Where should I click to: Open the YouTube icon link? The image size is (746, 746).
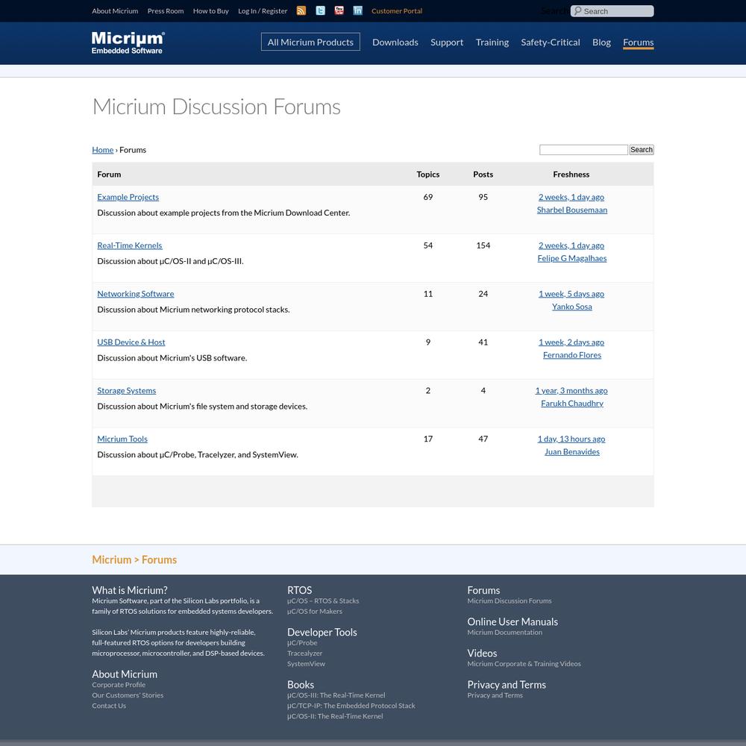click(339, 10)
